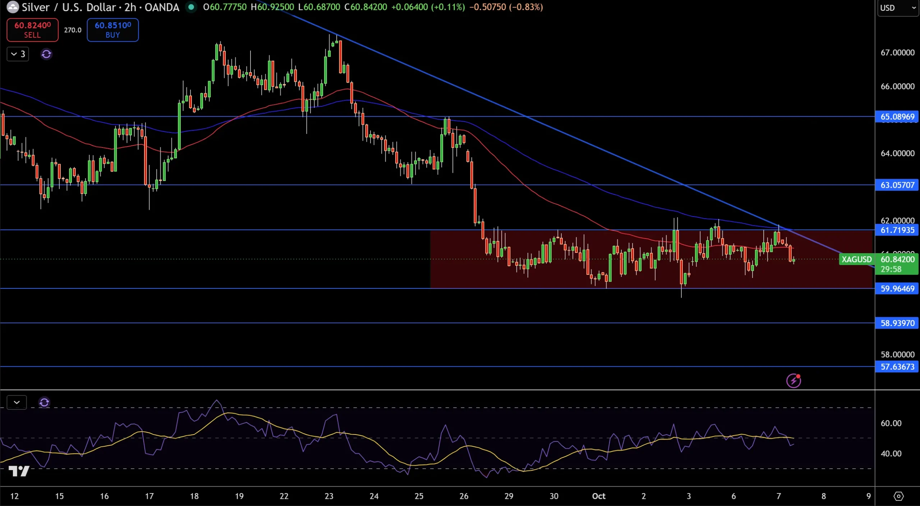Open the Silver / U.S. Dollar symbol title

point(100,7)
